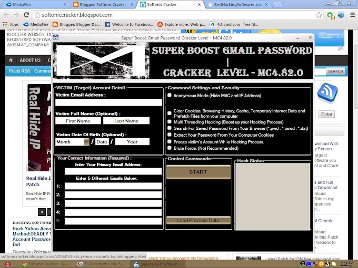
Task: Open the ABOUT US menu item
Action: click(30, 60)
